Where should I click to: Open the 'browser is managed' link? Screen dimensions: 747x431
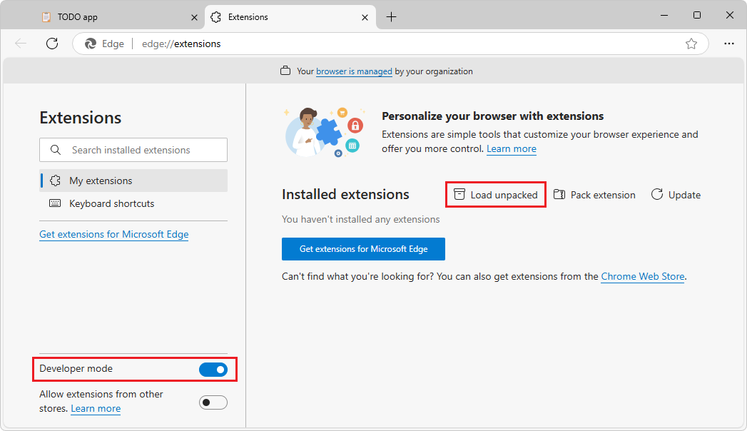(x=354, y=71)
